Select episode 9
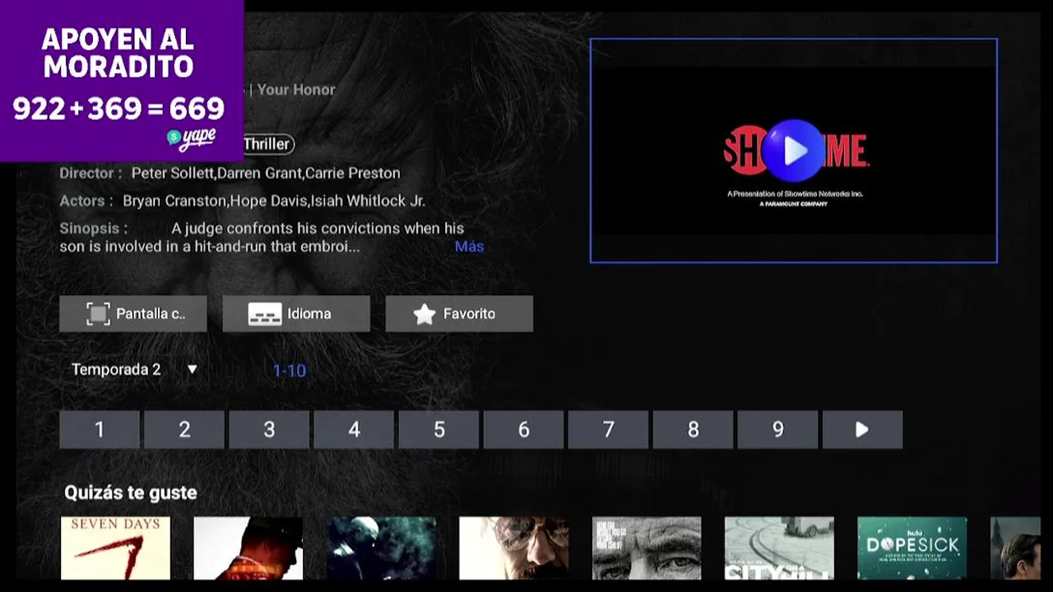Screen dimensions: 1053x592 [x=777, y=429]
